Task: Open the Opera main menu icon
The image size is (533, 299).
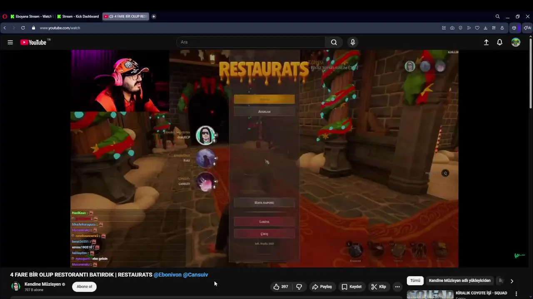Action: click(5, 17)
